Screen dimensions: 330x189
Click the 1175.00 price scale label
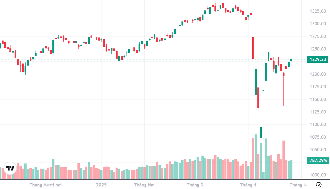click(x=318, y=87)
